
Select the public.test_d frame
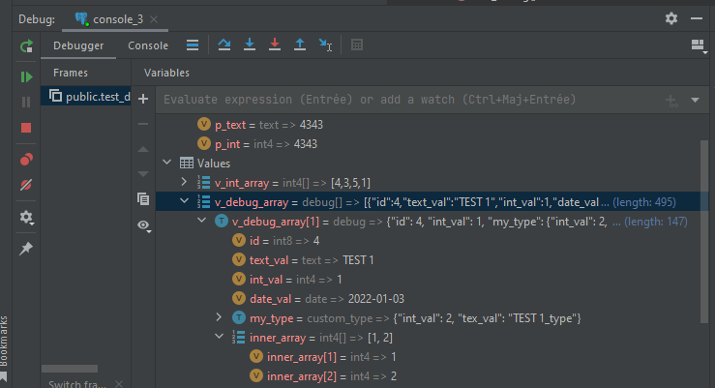(x=86, y=97)
